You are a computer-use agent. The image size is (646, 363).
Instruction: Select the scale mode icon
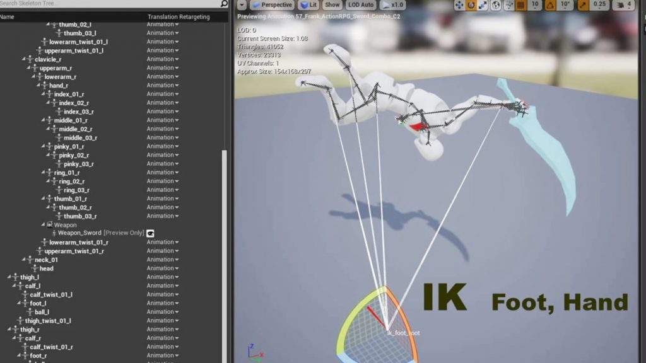coord(483,5)
